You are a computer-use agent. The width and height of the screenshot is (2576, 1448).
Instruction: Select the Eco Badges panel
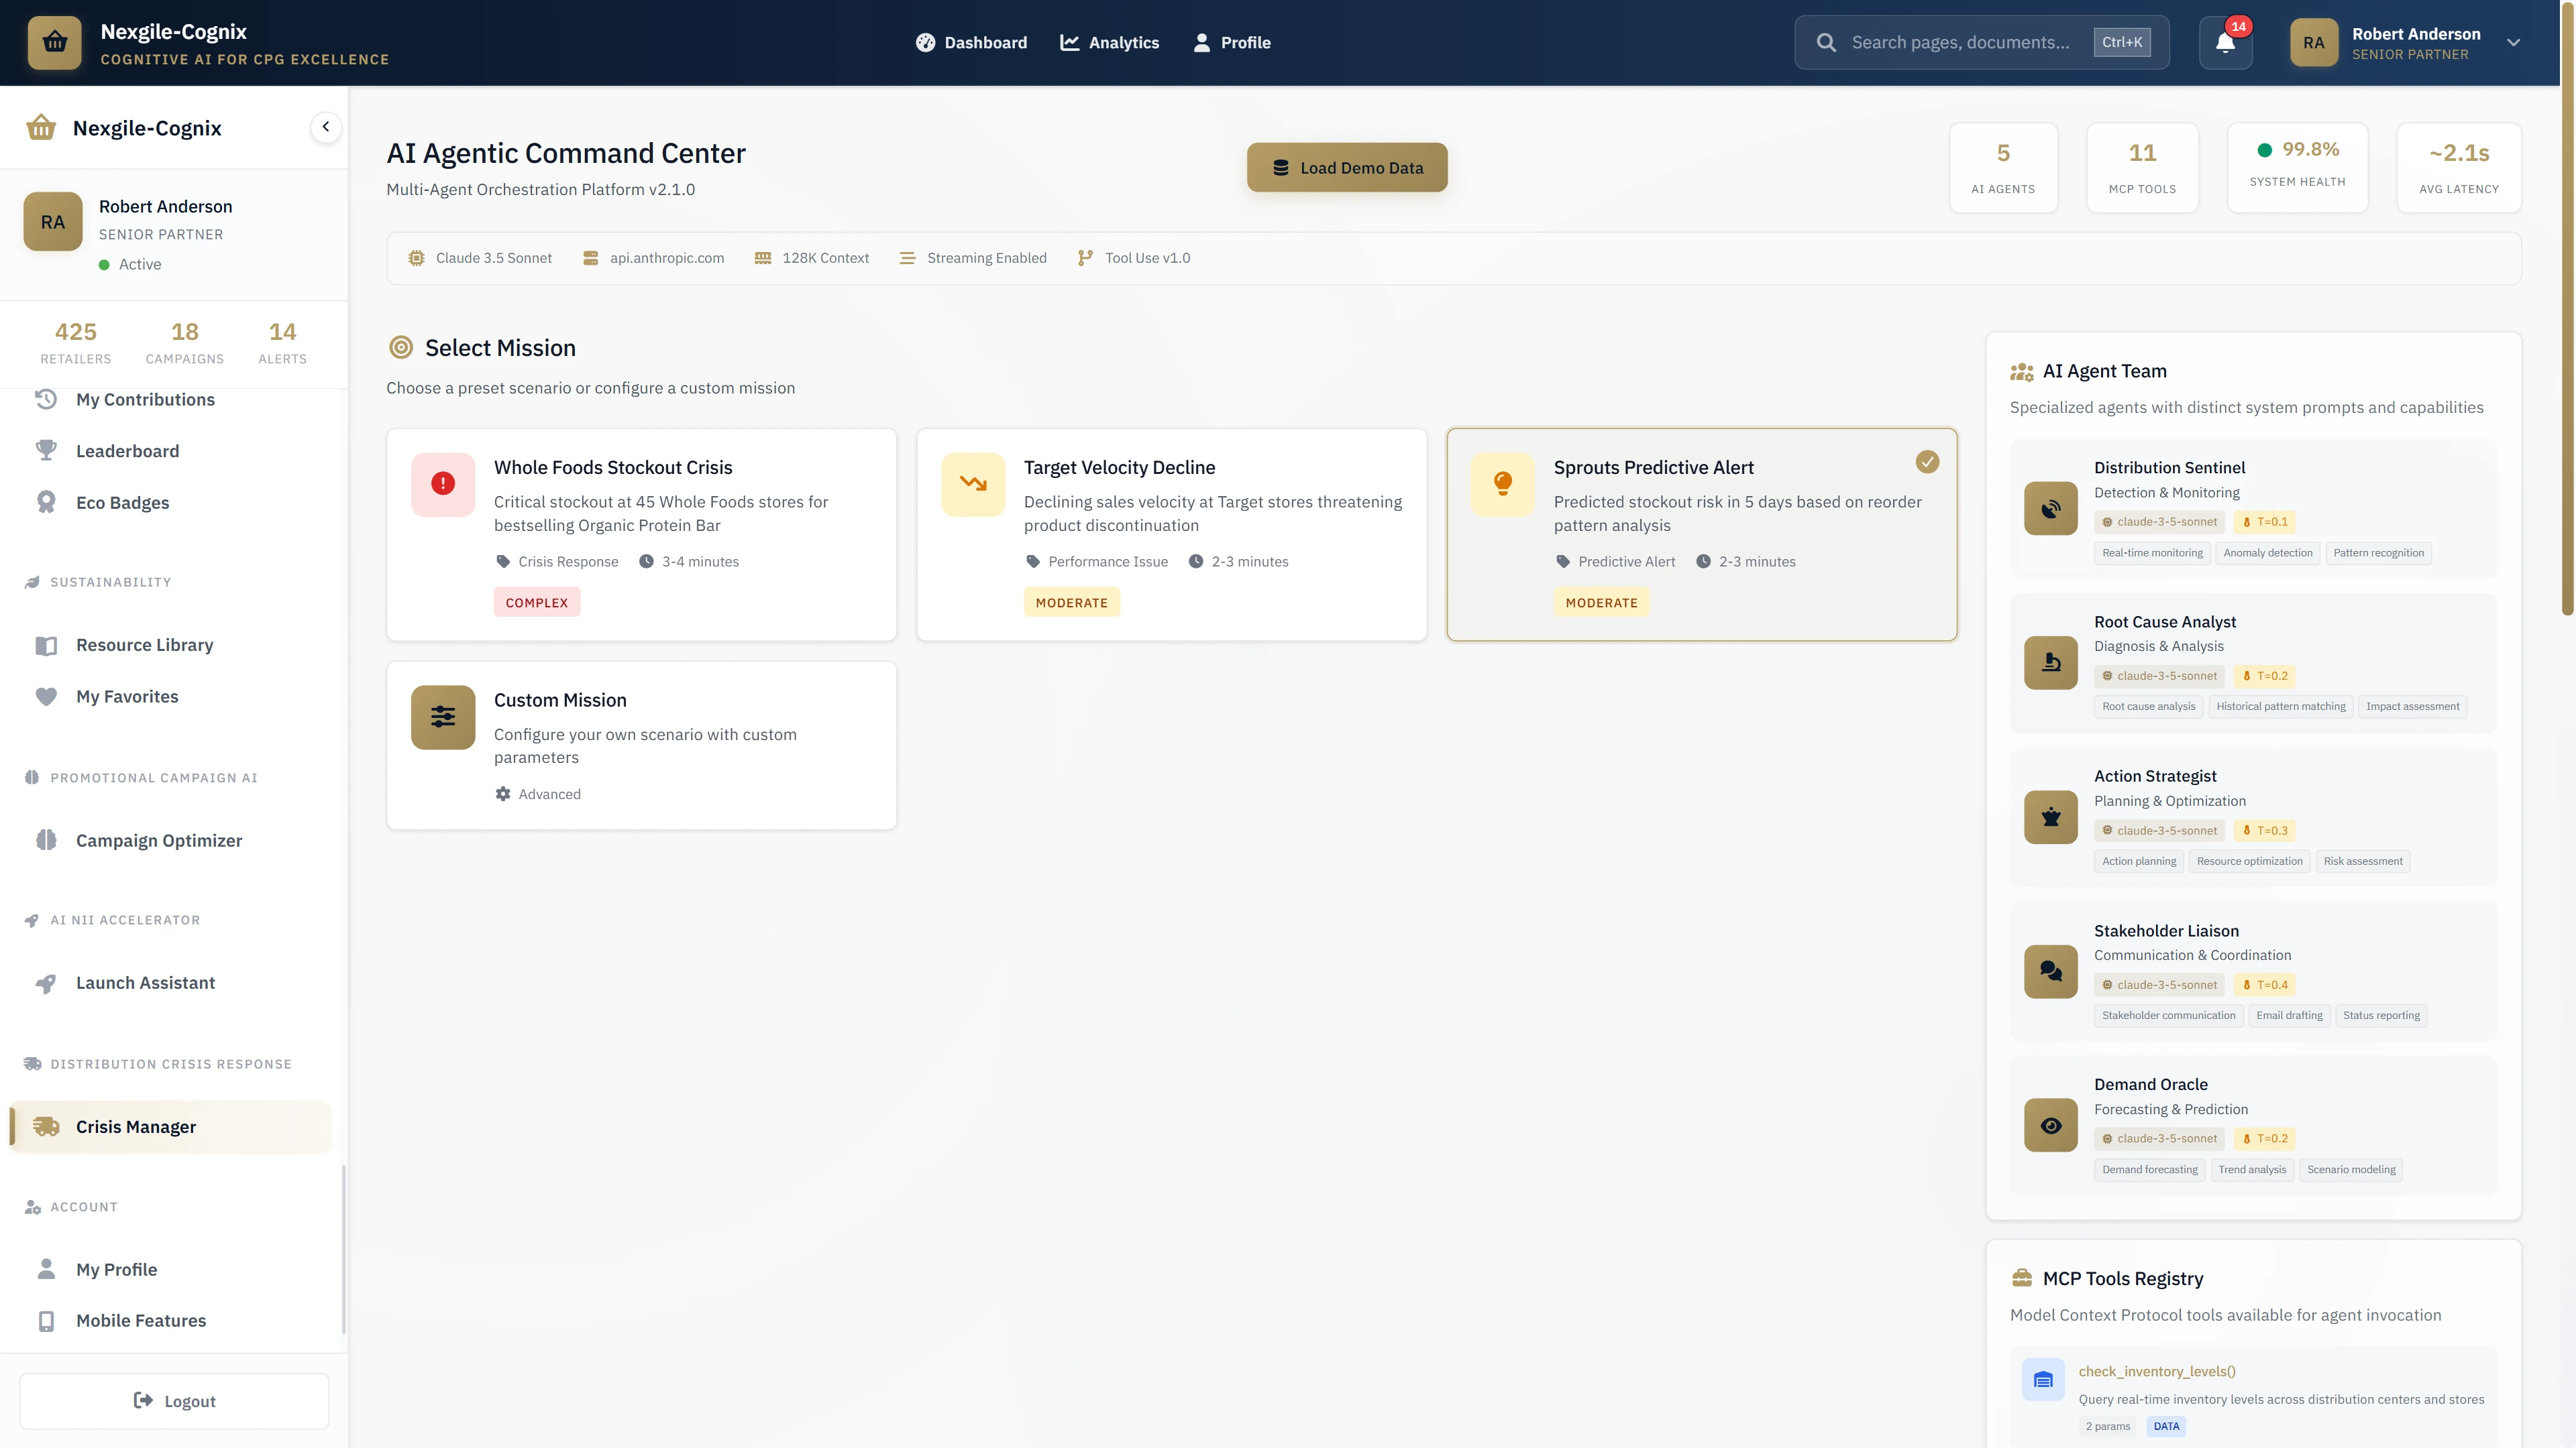click(123, 501)
